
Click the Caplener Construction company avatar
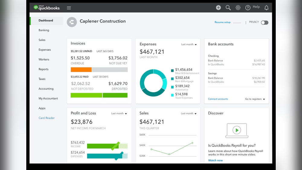[x=72, y=22]
